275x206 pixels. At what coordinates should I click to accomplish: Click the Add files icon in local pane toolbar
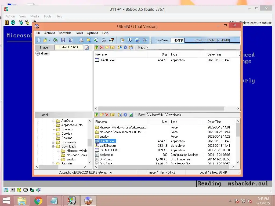(x=120, y=115)
